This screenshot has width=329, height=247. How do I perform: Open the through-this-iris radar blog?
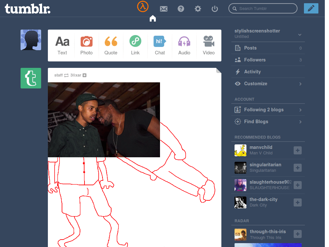click(x=268, y=232)
